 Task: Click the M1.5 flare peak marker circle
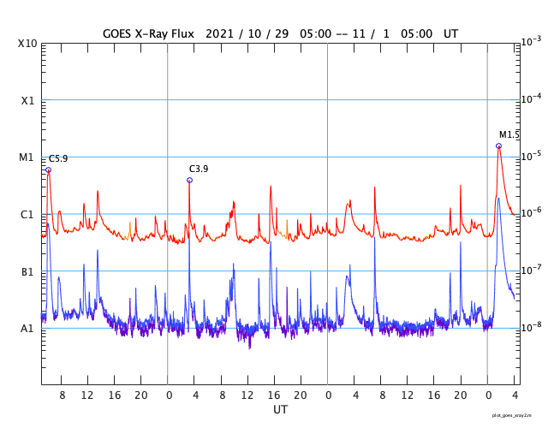498,146
